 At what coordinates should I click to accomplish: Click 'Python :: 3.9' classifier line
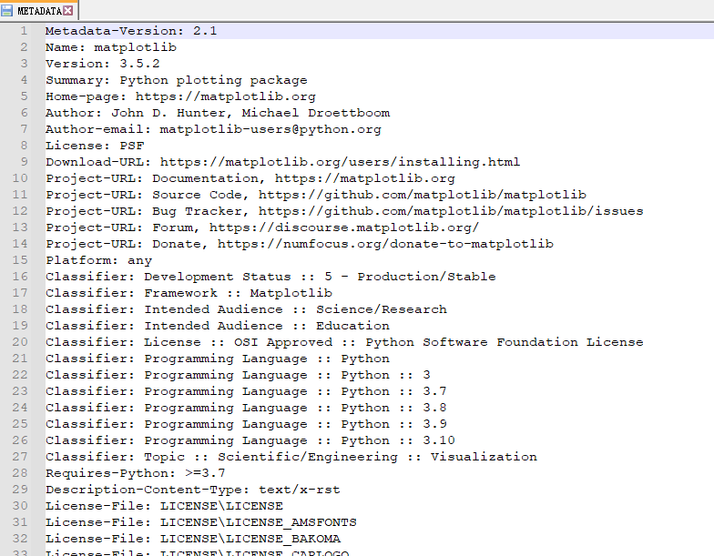point(246,424)
